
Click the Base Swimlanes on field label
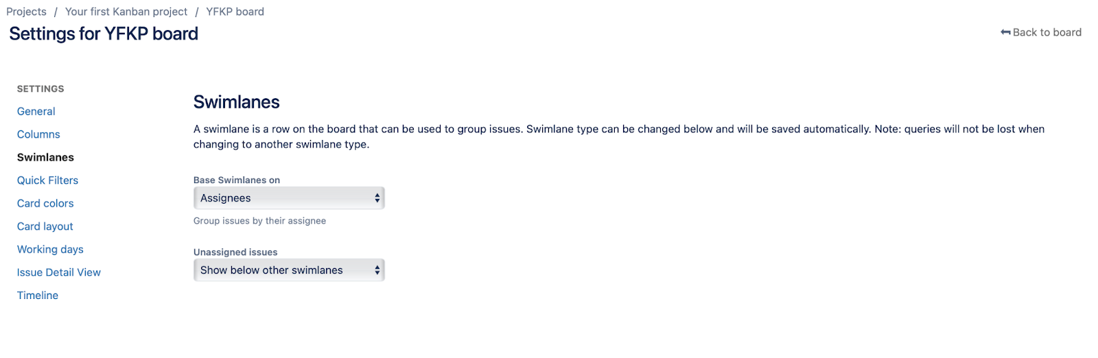(237, 180)
